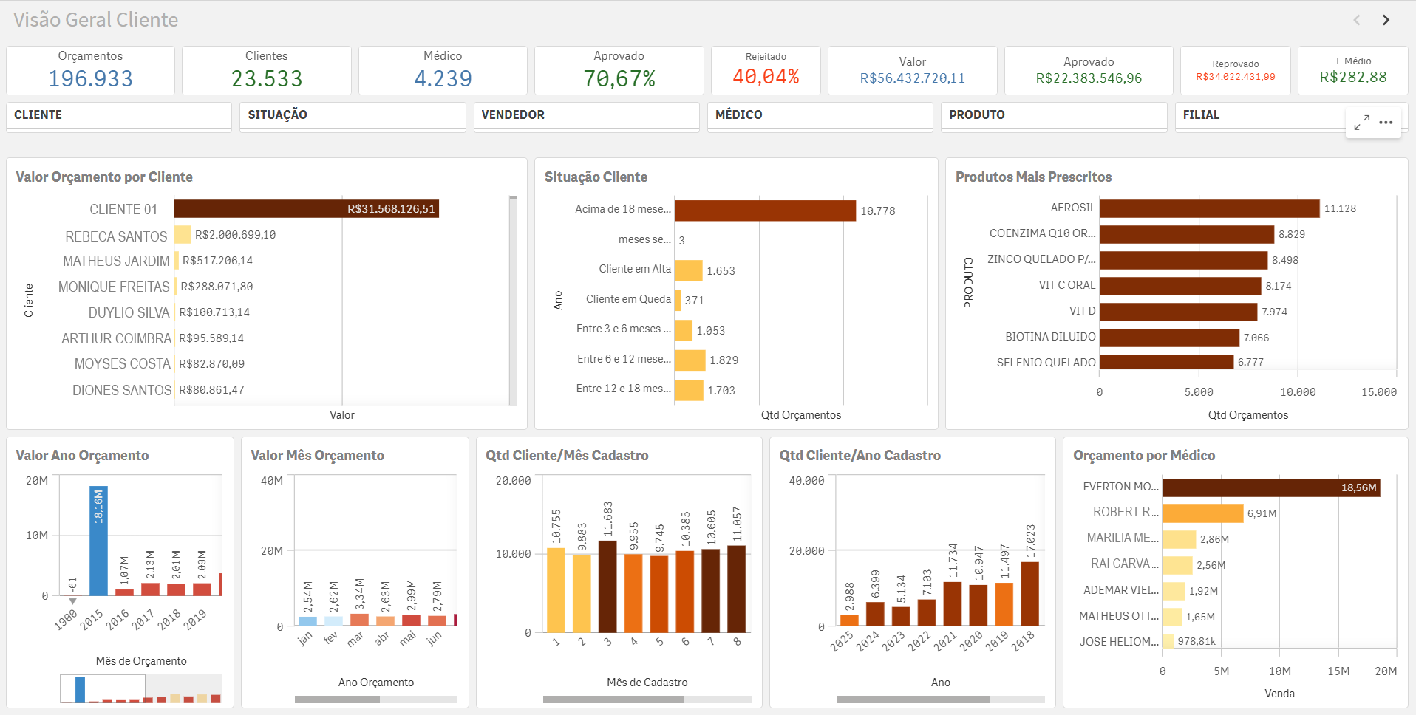The width and height of the screenshot is (1416, 715).
Task: Click the previous sheet arrow
Action: (x=1357, y=20)
